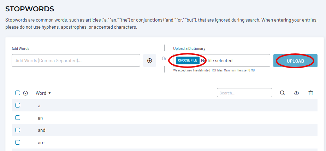Image resolution: width=326 pixels, height=151 pixels.
Task: Toggle the select-all checkbox in header
Action: [18, 93]
